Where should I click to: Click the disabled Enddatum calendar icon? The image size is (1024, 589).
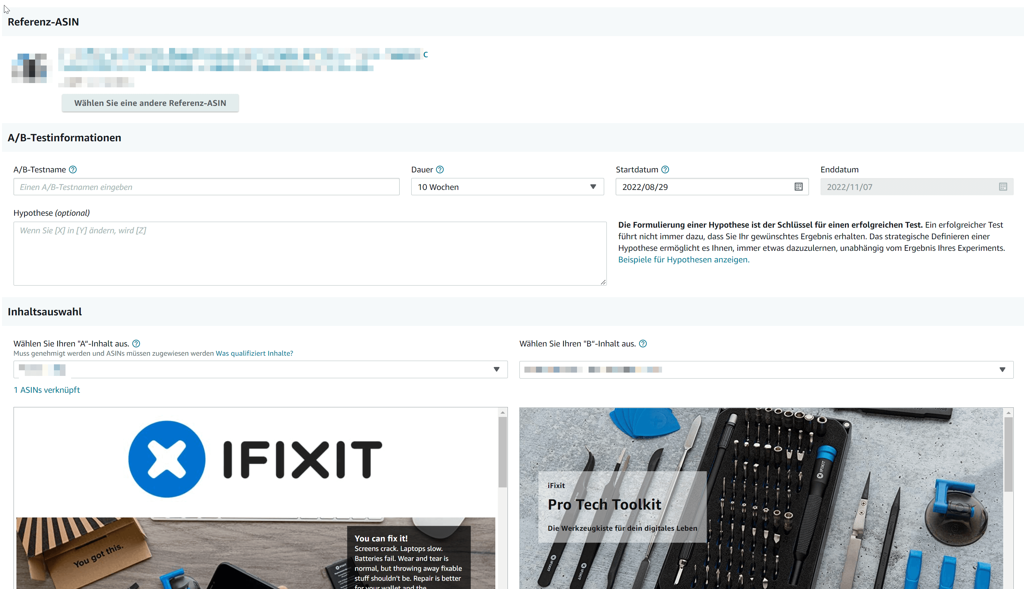coord(1003,187)
